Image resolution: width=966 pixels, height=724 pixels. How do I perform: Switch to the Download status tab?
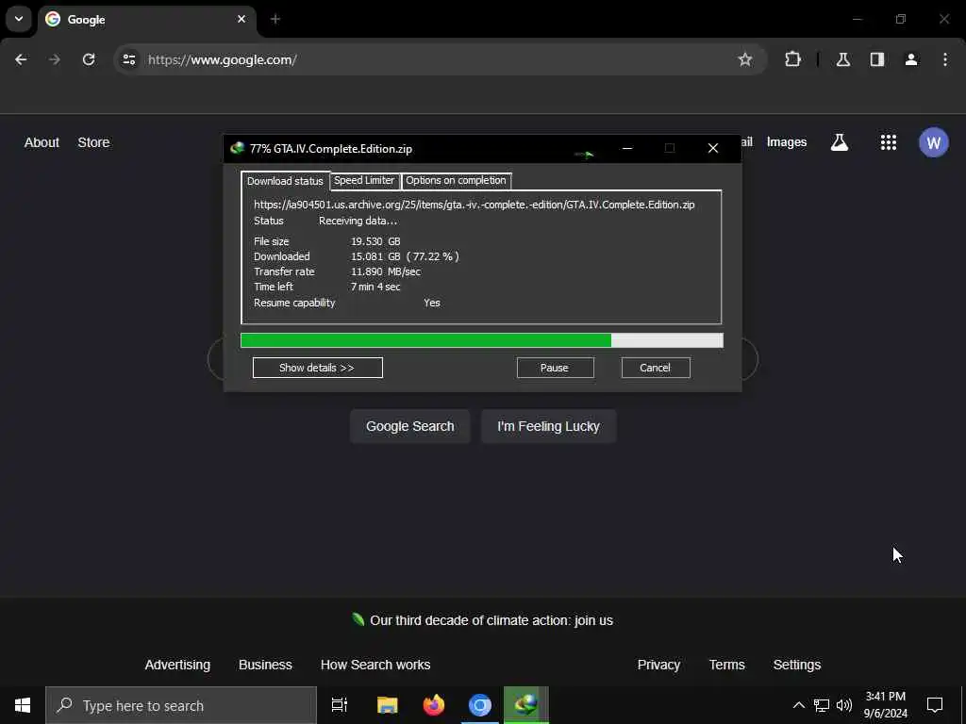click(285, 181)
